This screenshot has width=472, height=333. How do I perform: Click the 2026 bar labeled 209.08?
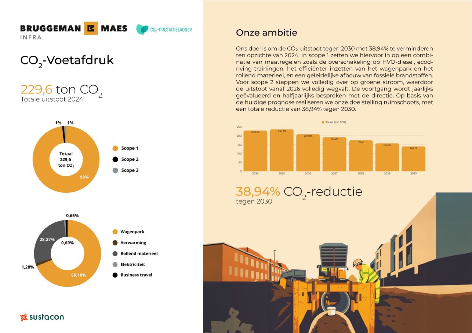(x=308, y=153)
